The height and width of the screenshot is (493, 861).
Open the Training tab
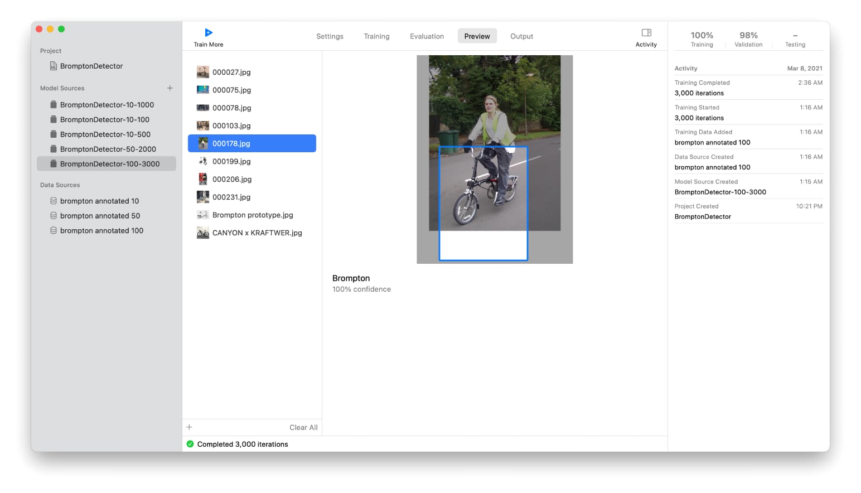pos(376,36)
